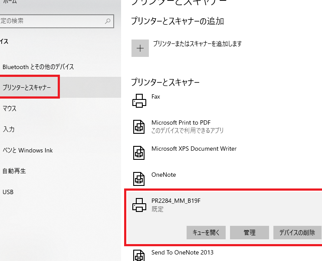Switch to ペンと Windows Ink settings
Screen dimensions: 322x261
coord(28,150)
